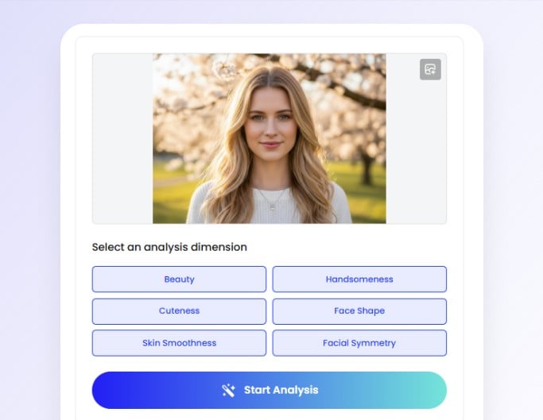The image size is (543, 420).
Task: Click the uploaded portrait photo
Action: click(x=270, y=138)
